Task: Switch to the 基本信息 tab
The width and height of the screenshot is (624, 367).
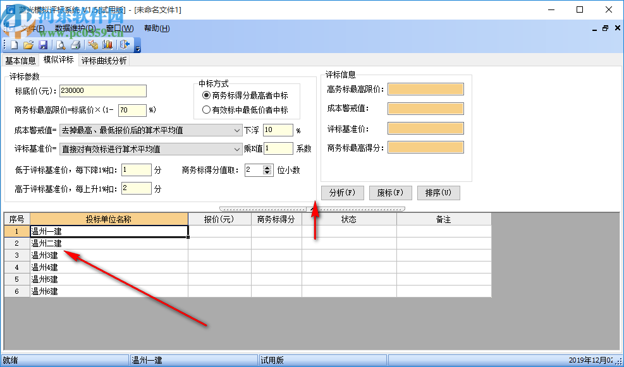Action: pos(20,60)
